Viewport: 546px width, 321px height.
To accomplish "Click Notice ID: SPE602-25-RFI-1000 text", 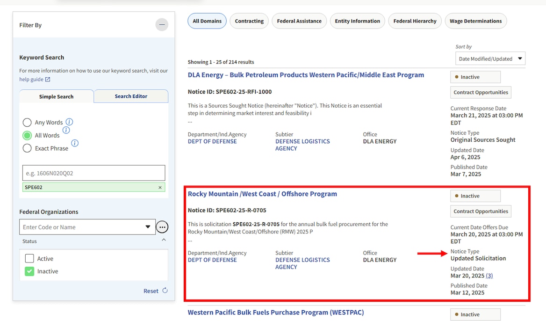I will point(230,92).
